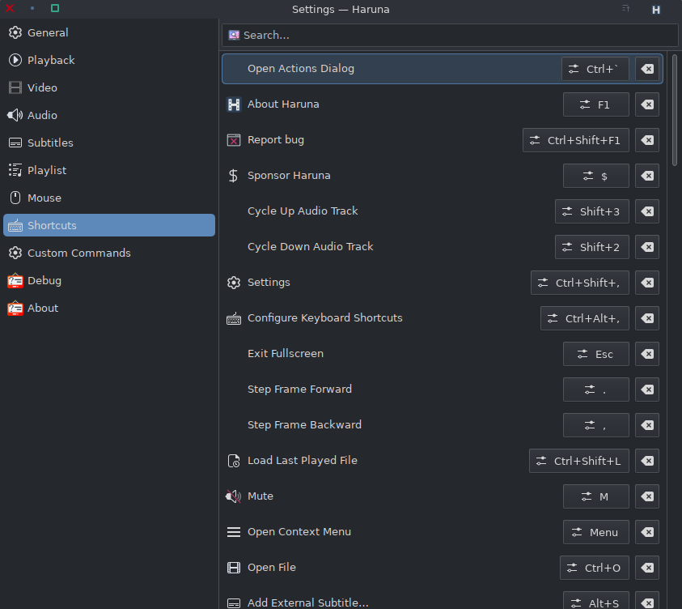Go to the Subtitles settings section
The width and height of the screenshot is (682, 609).
[50, 143]
